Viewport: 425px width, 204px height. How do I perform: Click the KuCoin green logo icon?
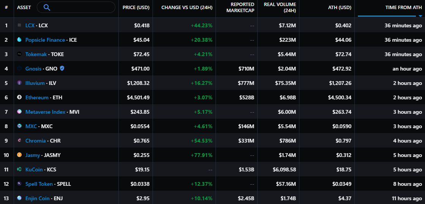19,169
